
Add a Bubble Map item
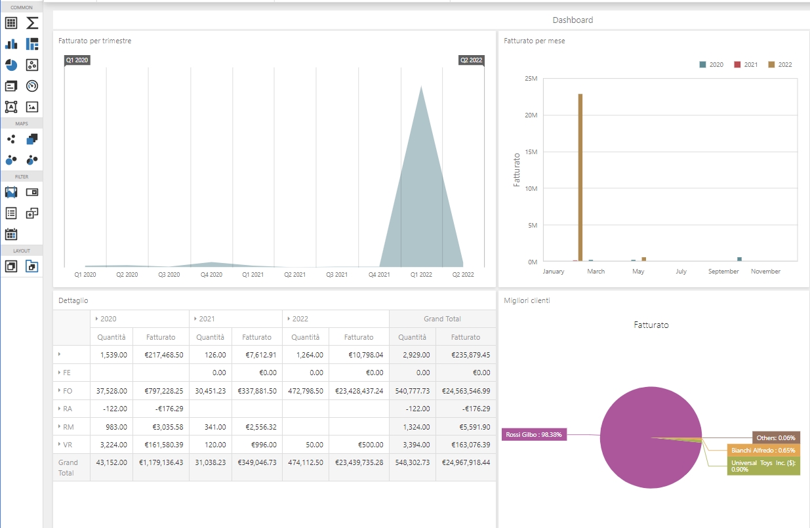[x=11, y=159]
